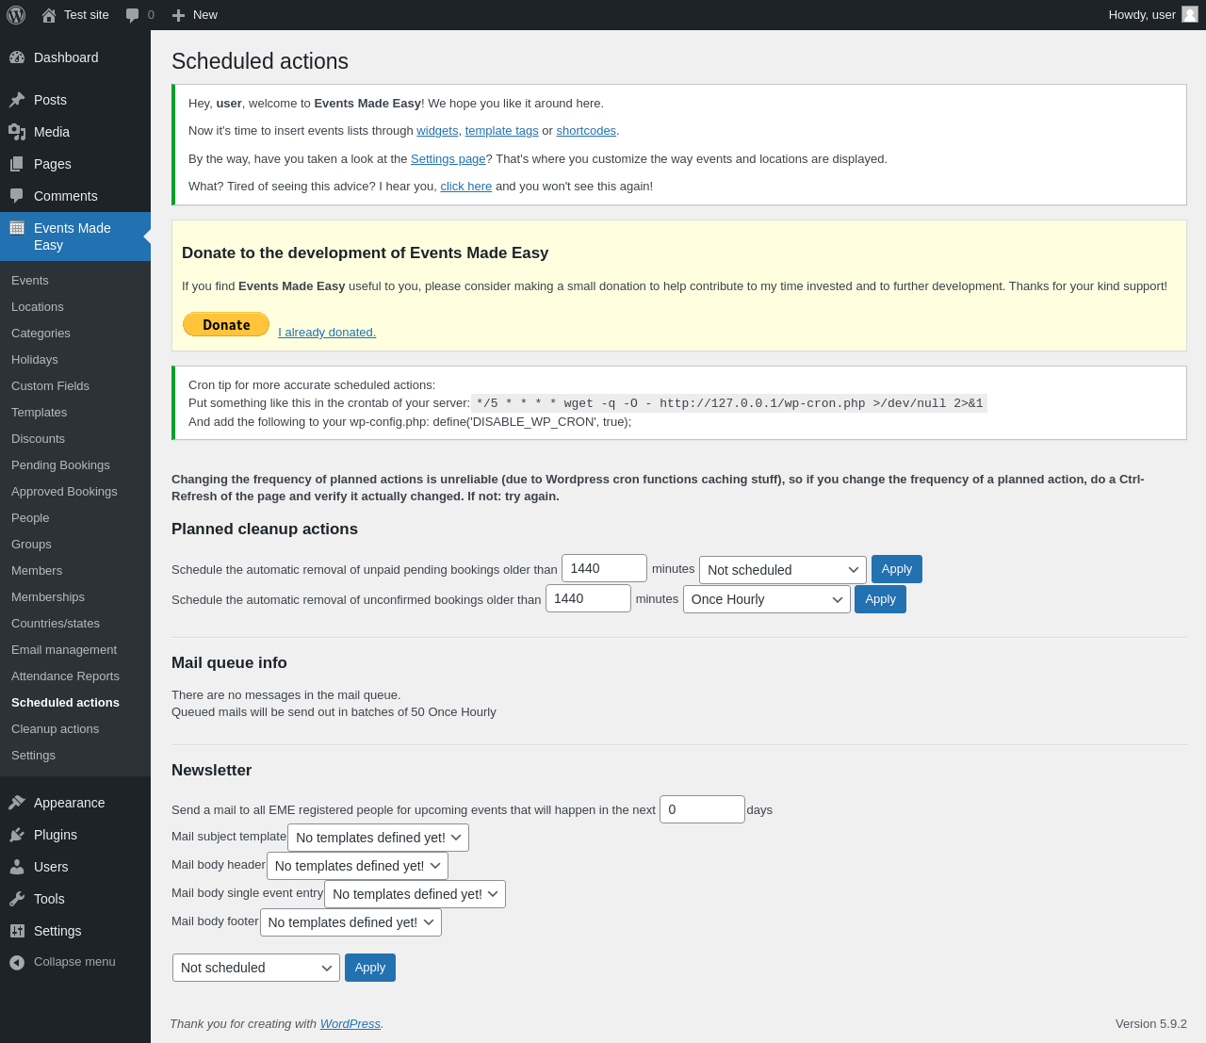
Task: Focus the unconfirmed bookings minutes field
Action: point(588,598)
